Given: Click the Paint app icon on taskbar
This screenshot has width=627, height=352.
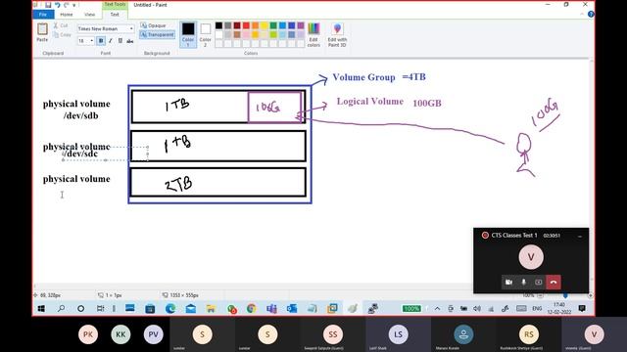Looking at the screenshot, I should [x=353, y=309].
